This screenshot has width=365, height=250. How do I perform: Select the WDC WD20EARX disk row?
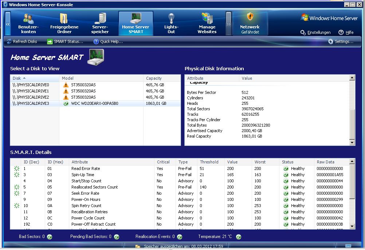click(95, 103)
